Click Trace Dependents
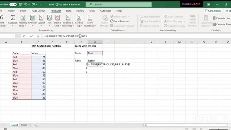This screenshot has width=231, height=130. (x=150, y=21)
